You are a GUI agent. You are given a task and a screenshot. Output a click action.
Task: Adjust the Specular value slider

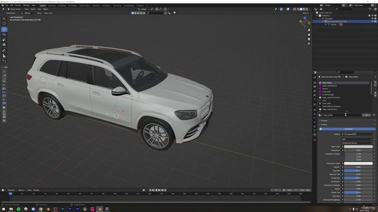point(358,171)
